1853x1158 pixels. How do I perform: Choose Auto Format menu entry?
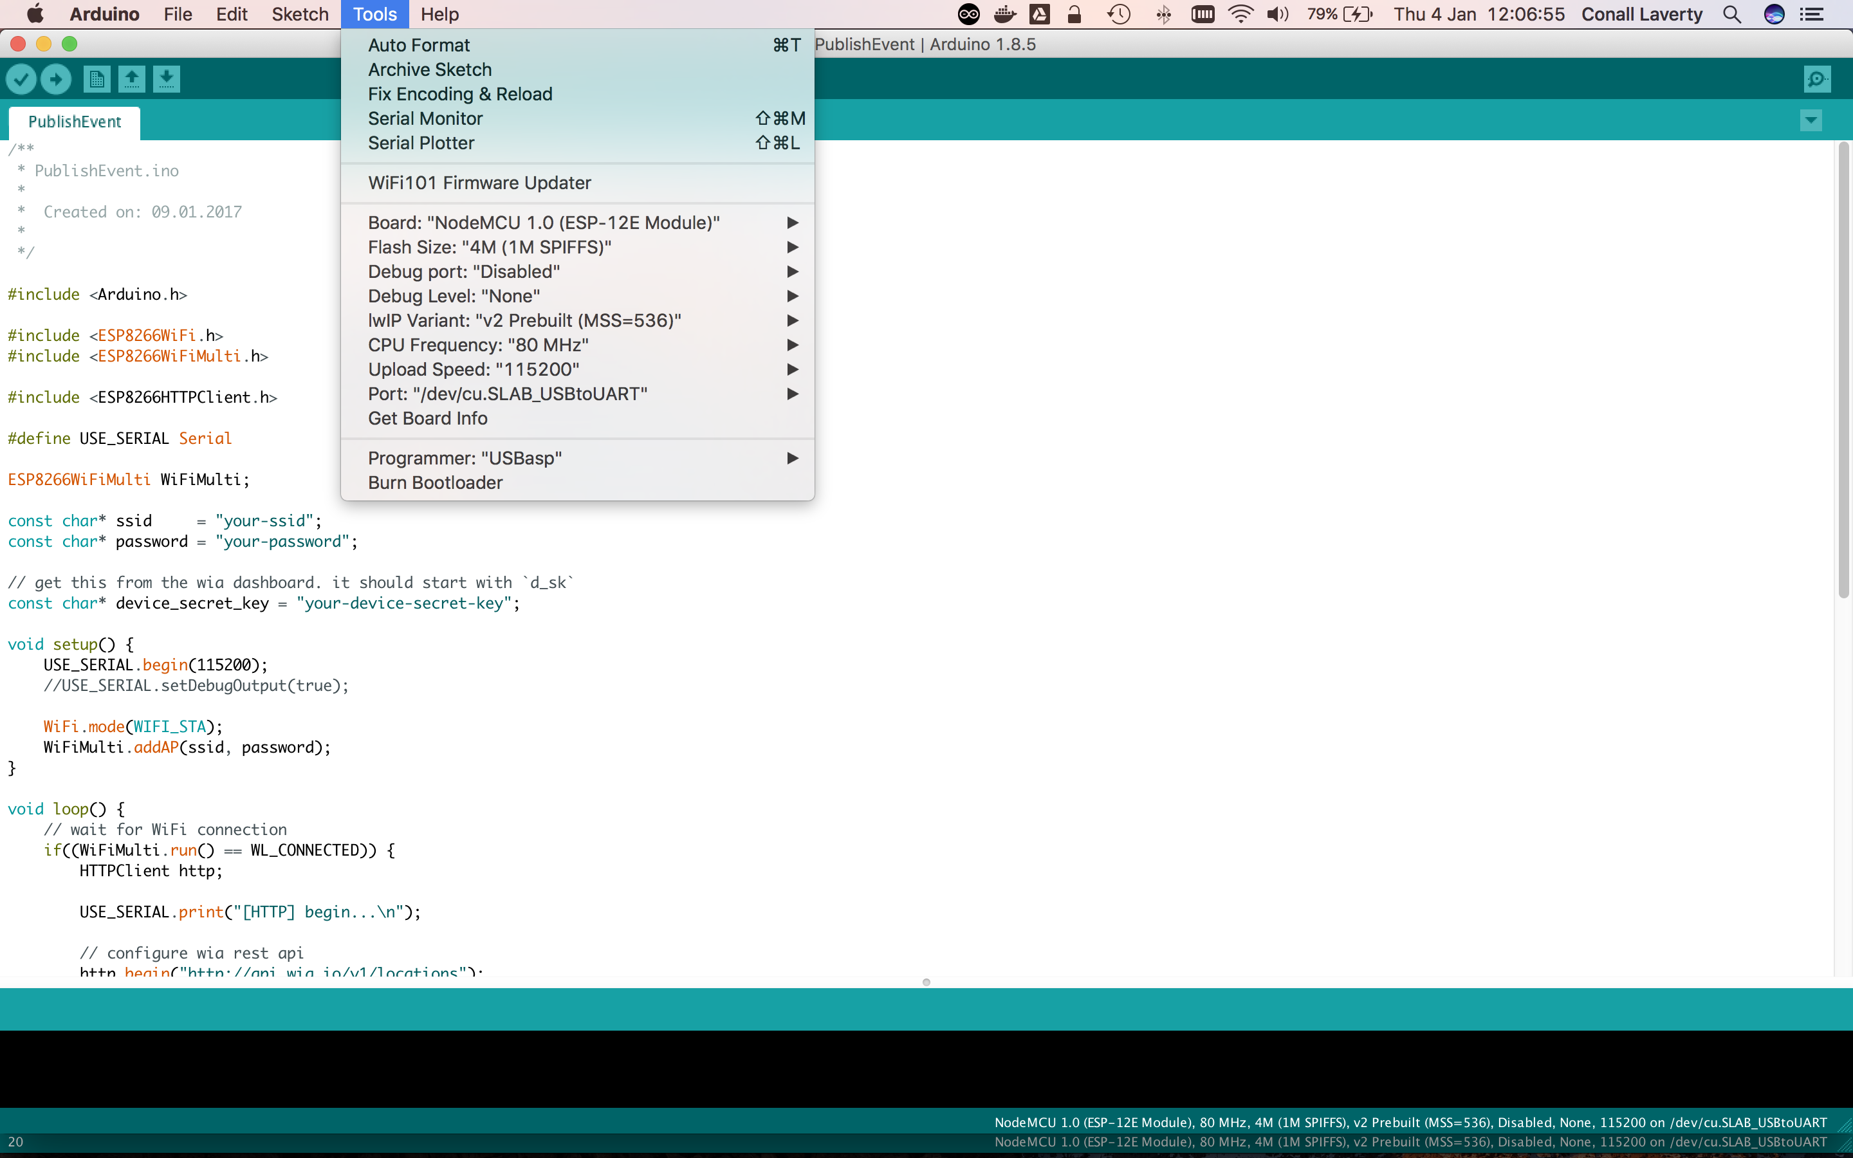coord(419,45)
